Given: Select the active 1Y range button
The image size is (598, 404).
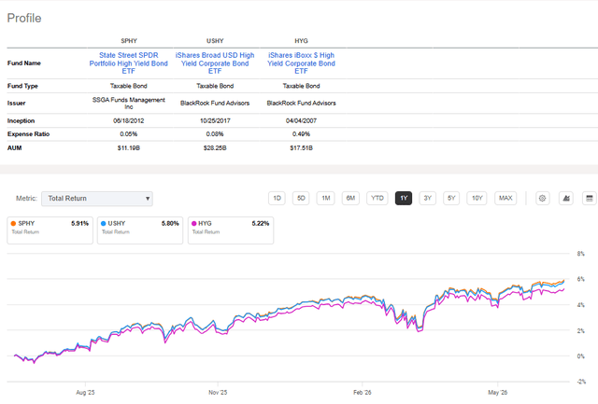Looking at the screenshot, I should click(404, 198).
